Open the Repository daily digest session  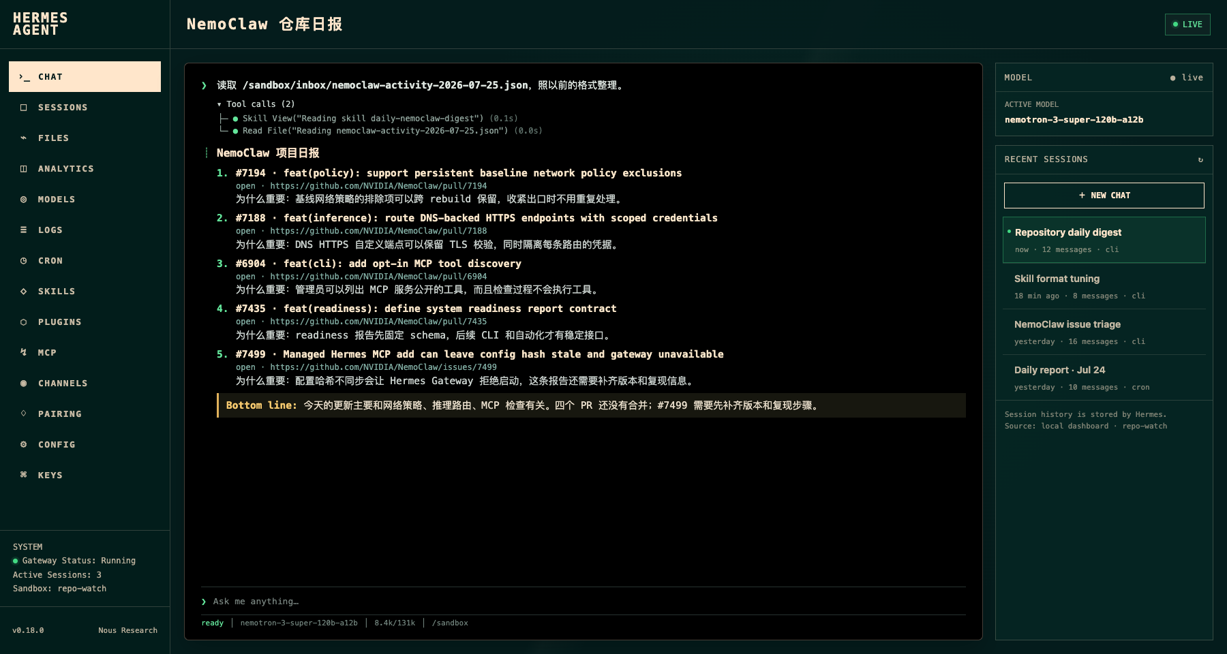pos(1104,240)
